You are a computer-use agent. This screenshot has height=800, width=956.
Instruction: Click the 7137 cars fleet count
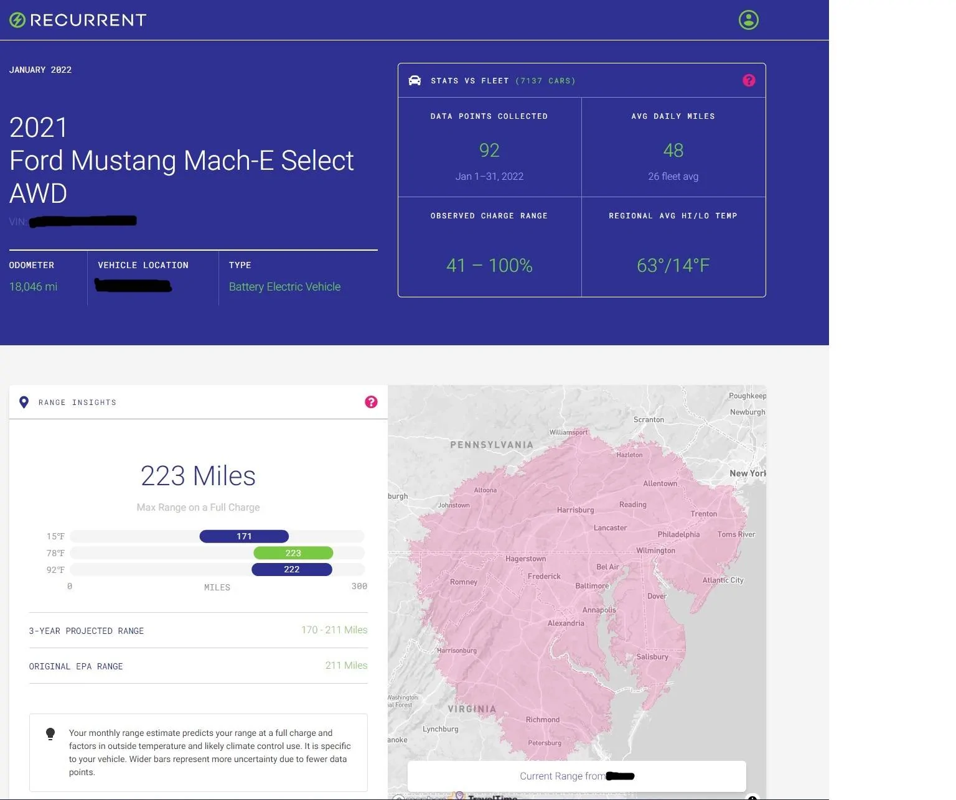pos(545,81)
